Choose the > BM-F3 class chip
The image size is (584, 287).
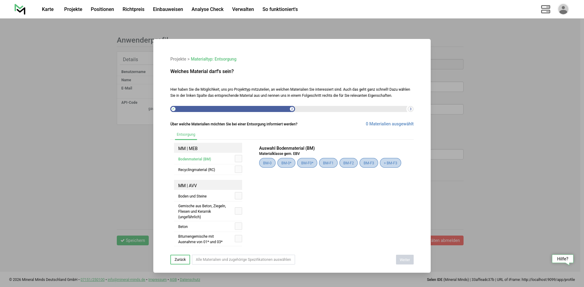click(390, 163)
